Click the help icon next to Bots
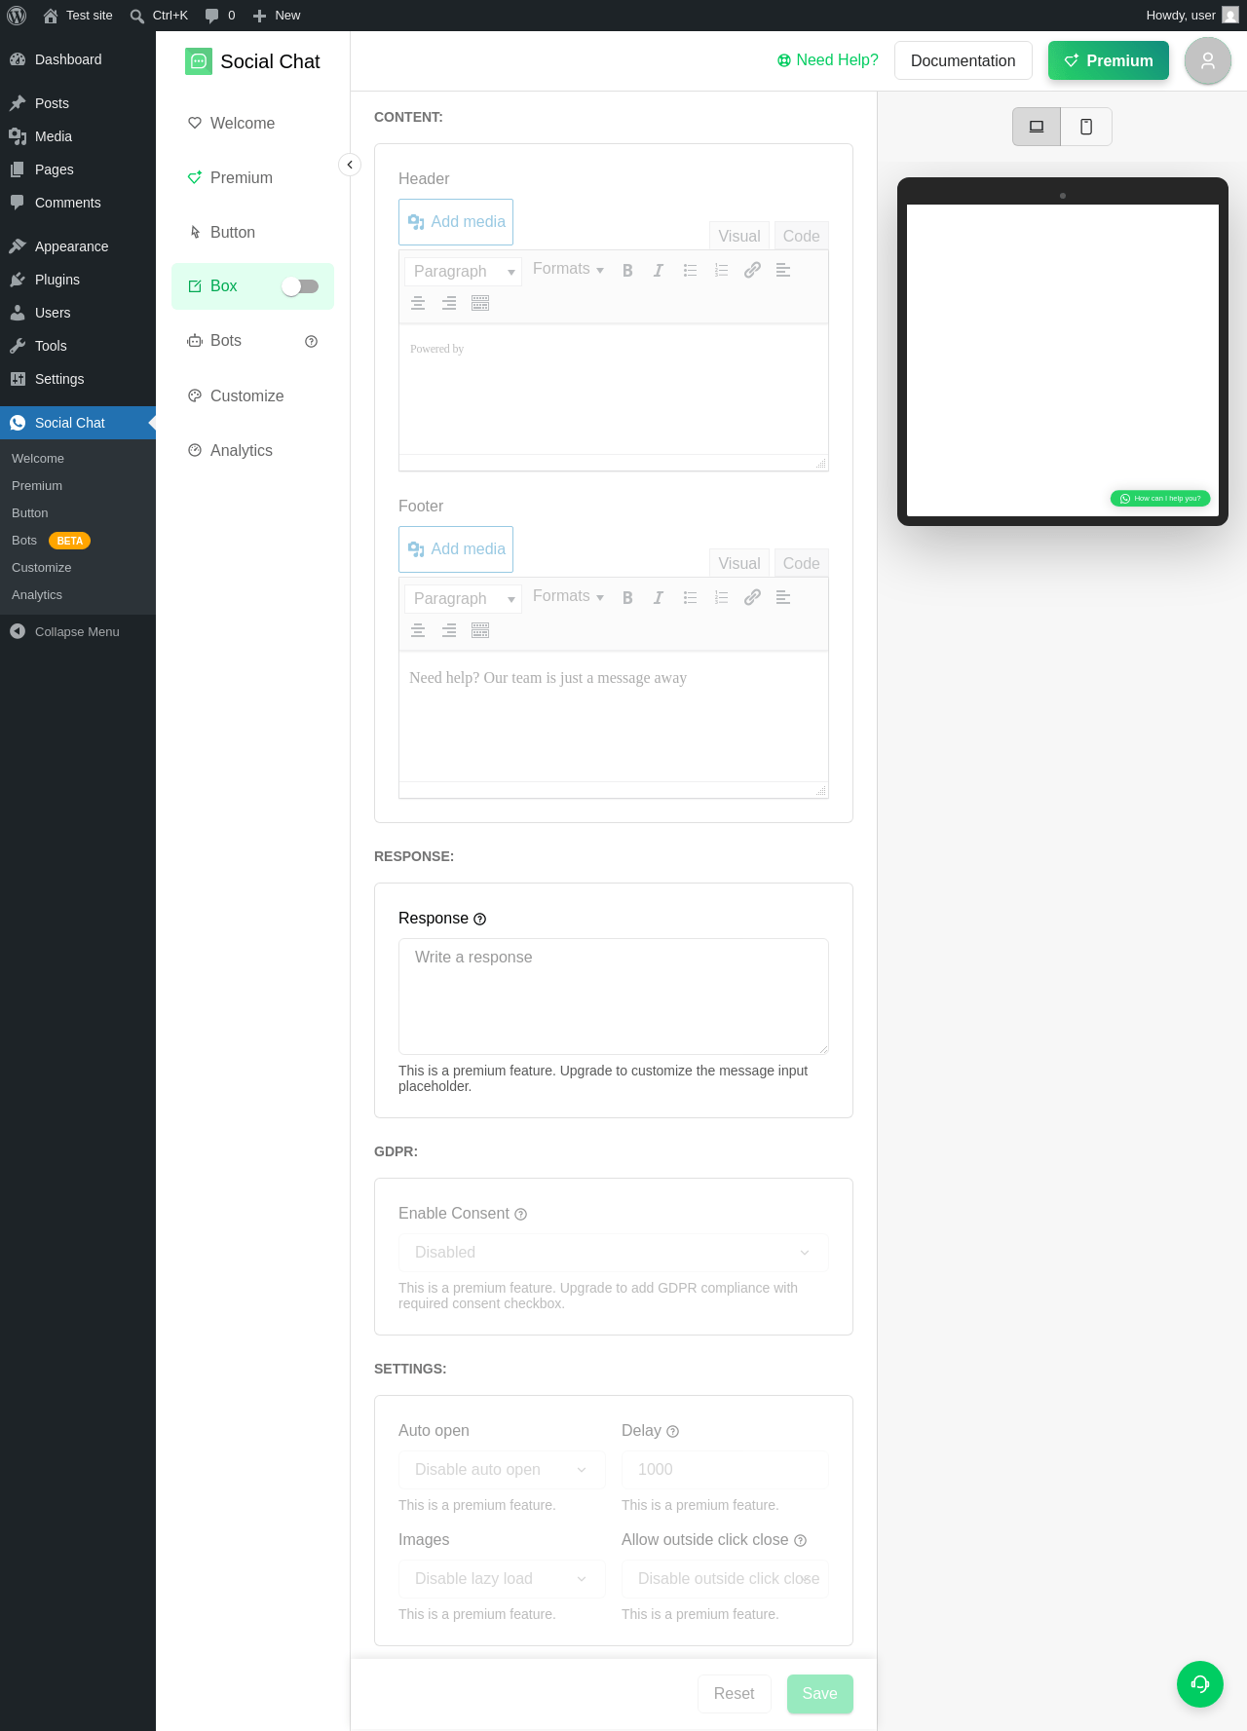 (312, 342)
